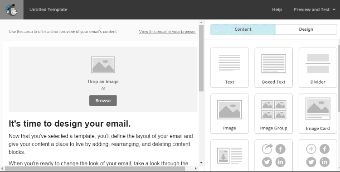Pick the Image content block

(229, 114)
